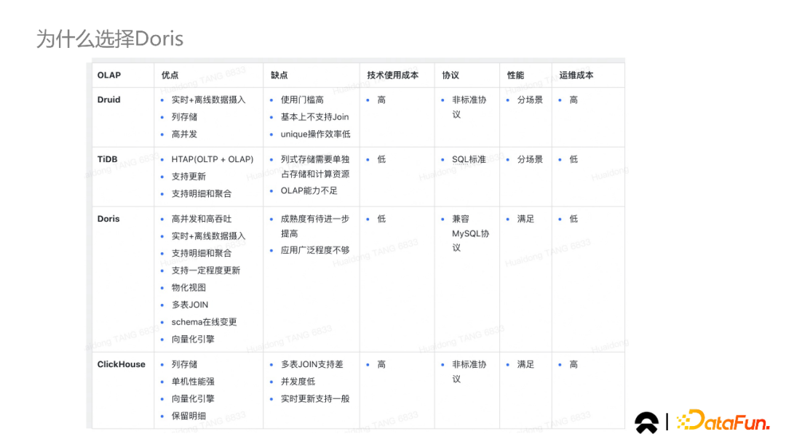Screen dimensions: 786x442
Task: Click 成熟度有待进一步提高 text
Action: (x=315, y=226)
